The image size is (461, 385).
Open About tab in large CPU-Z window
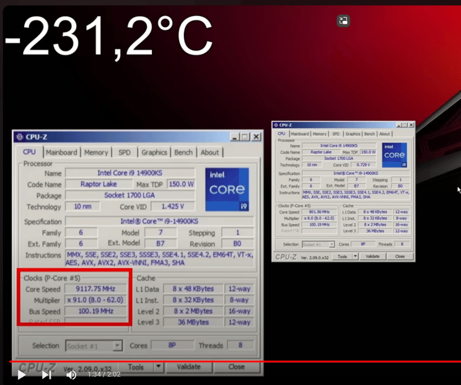pos(209,152)
